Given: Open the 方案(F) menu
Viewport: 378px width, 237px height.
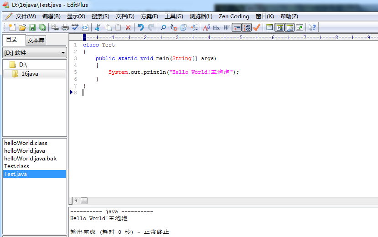Looking at the screenshot, I should 150,16.
